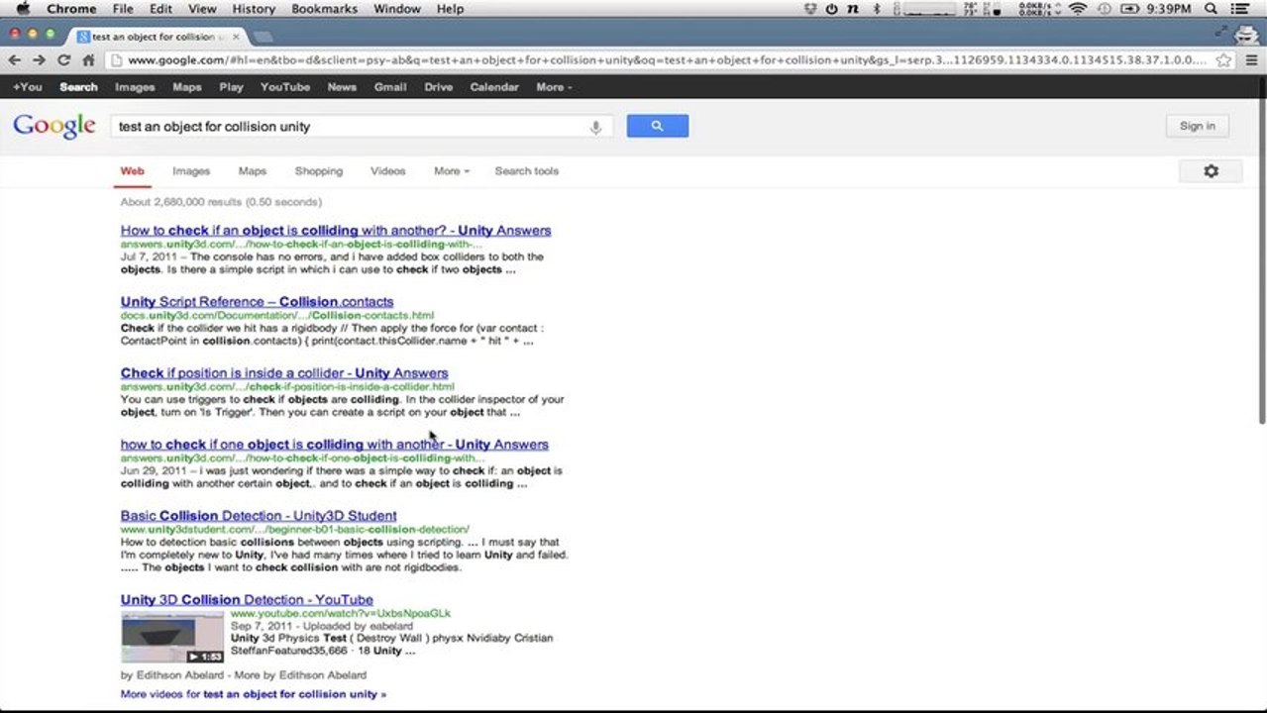The width and height of the screenshot is (1267, 713).
Task: Click 'About 2,680,000 results' text
Action: pyautogui.click(x=221, y=202)
